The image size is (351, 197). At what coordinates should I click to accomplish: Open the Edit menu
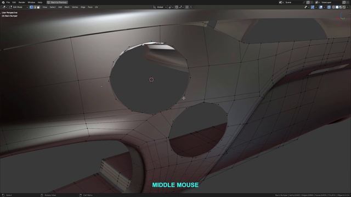(x=14, y=2)
